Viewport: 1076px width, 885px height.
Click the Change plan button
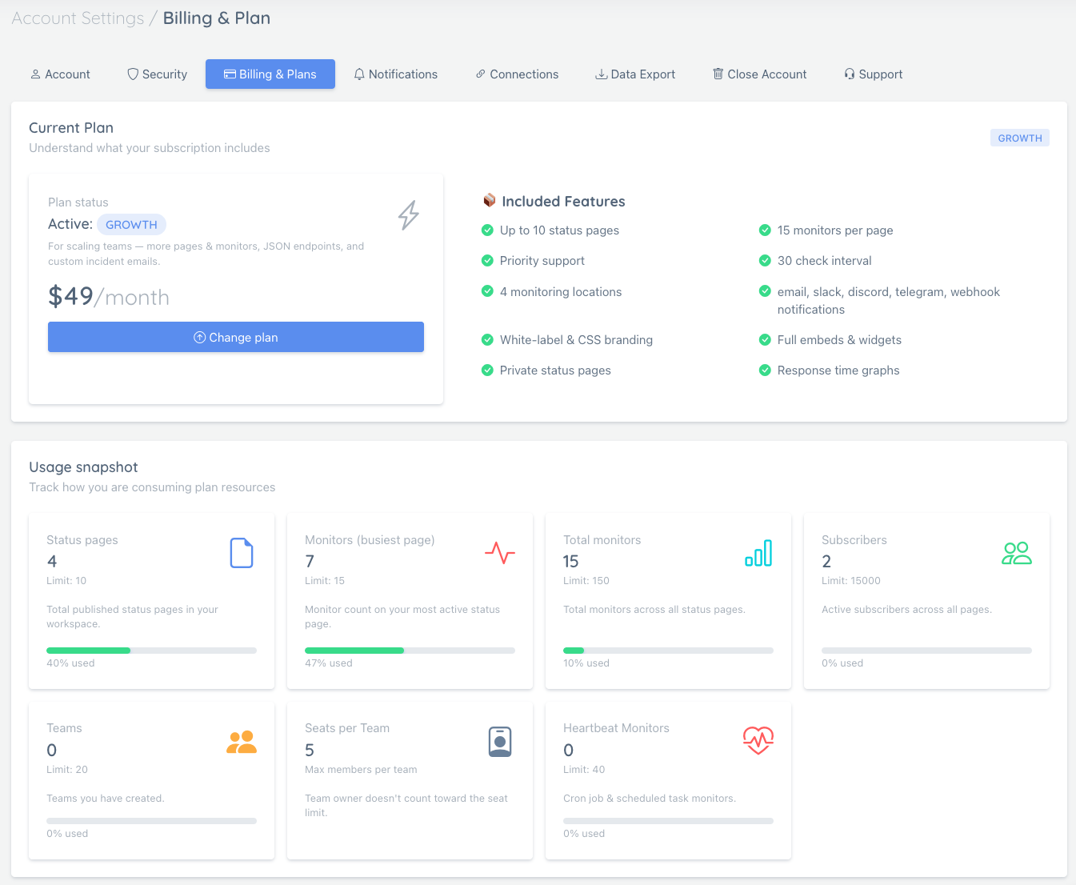click(235, 337)
